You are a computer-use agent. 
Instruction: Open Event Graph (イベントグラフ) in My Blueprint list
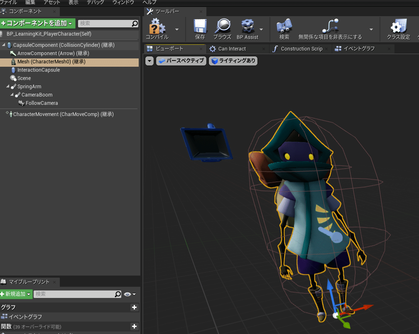click(25, 317)
